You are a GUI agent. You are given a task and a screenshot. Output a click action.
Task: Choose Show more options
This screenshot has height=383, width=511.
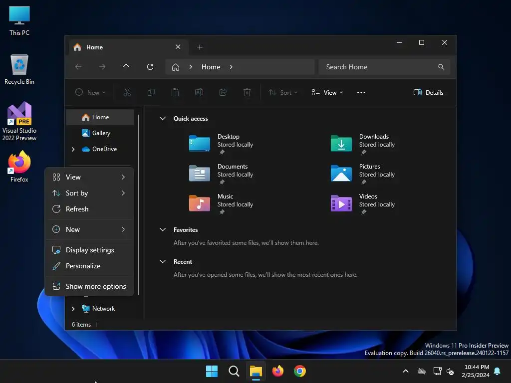coord(89,287)
